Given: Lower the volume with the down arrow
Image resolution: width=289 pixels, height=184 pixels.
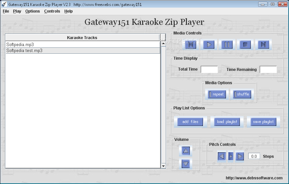Looking at the screenshot, I should point(186,164).
